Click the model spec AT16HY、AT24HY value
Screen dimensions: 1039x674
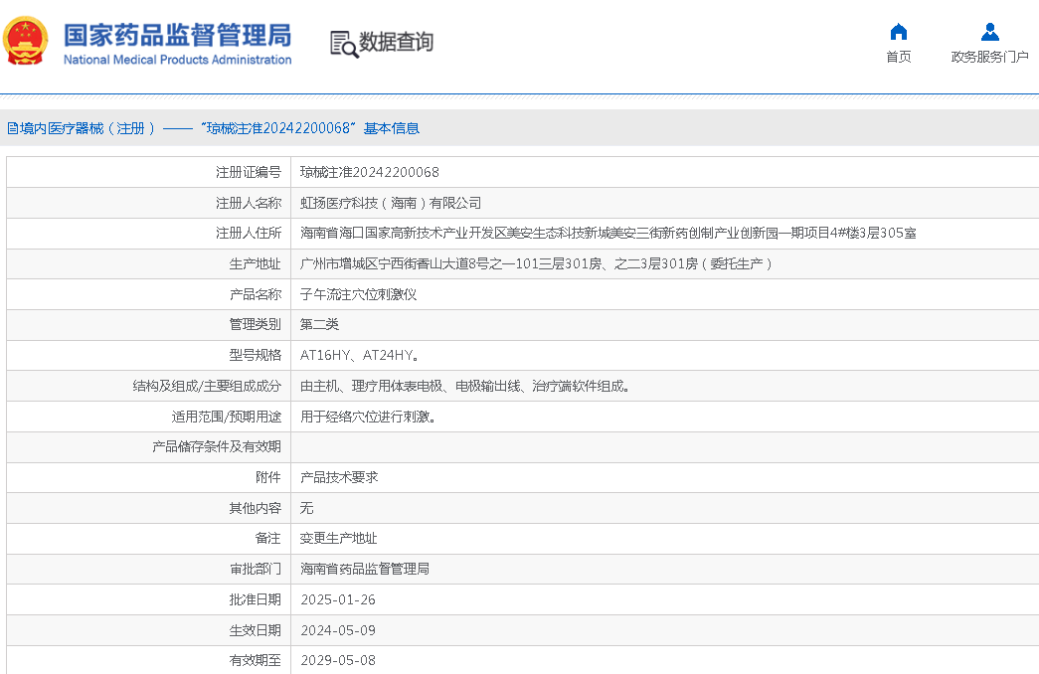point(359,355)
